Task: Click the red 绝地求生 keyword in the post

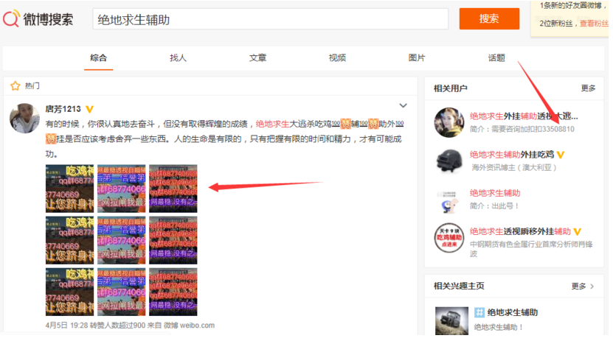Action: [x=272, y=124]
